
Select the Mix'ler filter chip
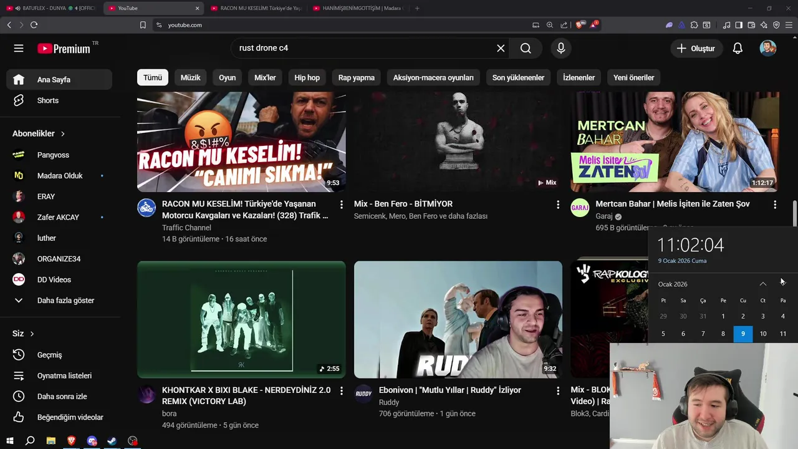(x=265, y=77)
